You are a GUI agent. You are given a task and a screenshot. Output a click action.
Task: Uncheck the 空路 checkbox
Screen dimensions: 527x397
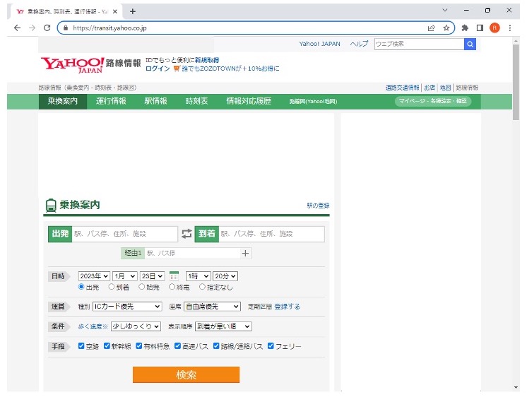point(81,346)
